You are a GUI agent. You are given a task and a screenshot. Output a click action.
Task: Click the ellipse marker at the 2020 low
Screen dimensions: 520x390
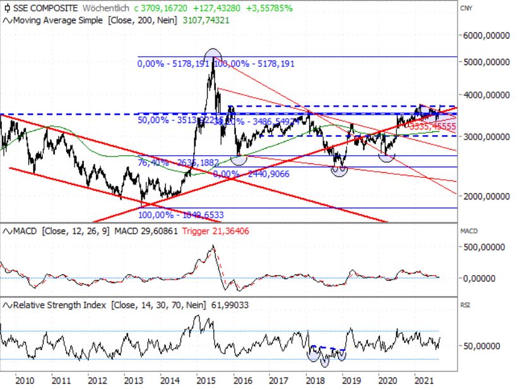click(x=387, y=158)
